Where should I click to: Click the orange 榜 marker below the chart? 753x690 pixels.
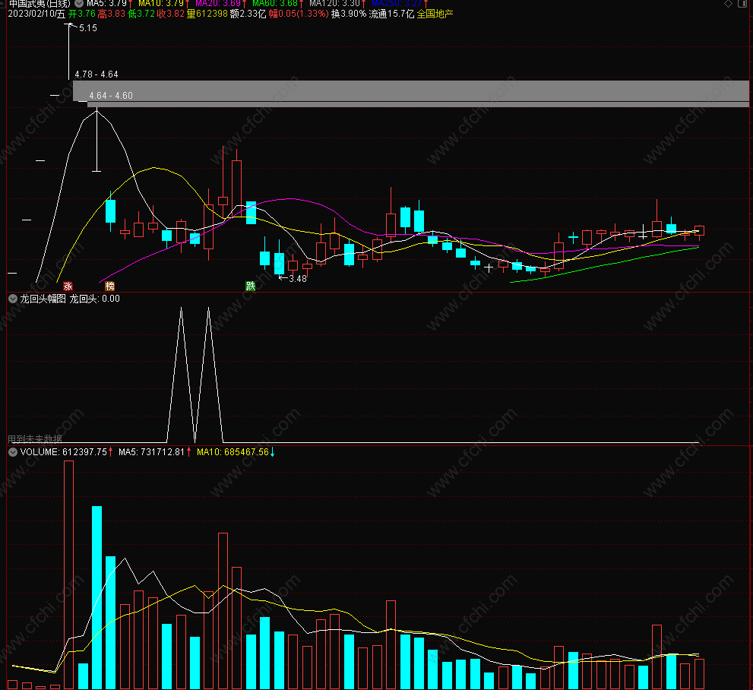[x=110, y=286]
